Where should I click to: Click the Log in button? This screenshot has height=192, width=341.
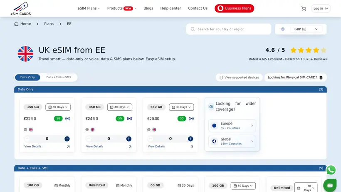tap(321, 8)
